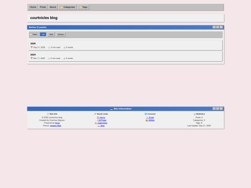Close the Series panel

(221, 27)
